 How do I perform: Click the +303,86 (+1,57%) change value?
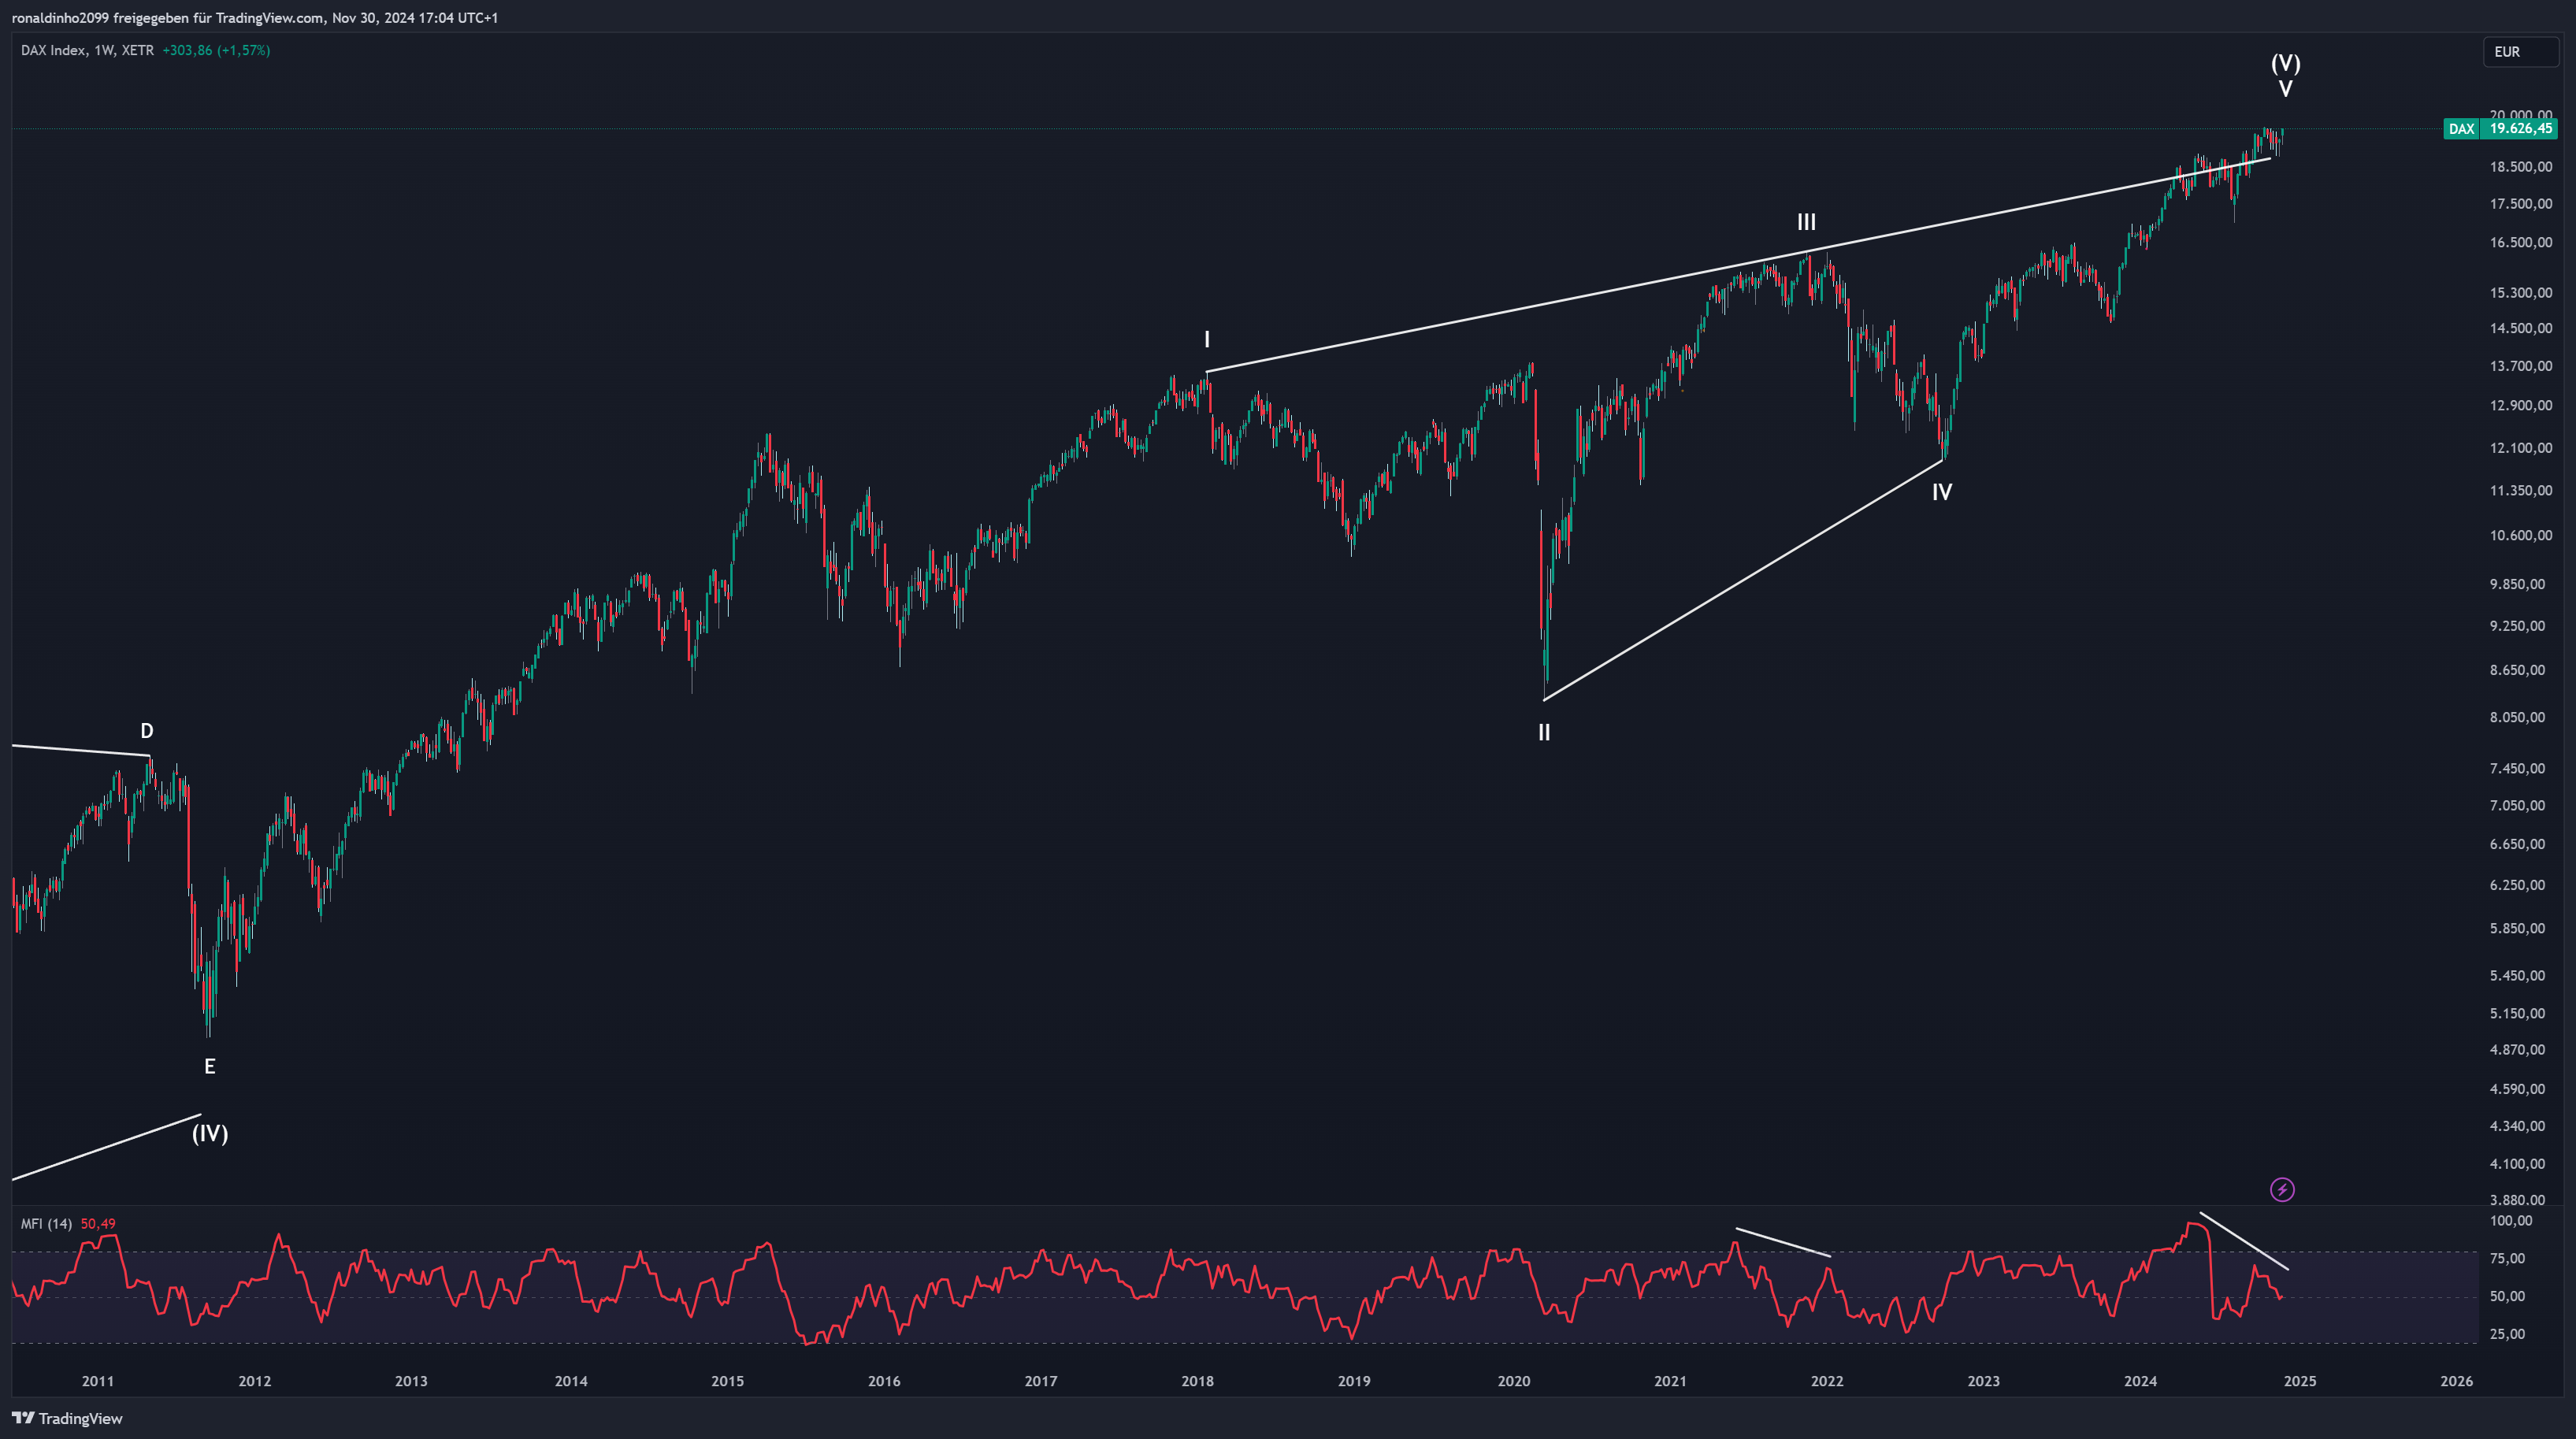(216, 50)
